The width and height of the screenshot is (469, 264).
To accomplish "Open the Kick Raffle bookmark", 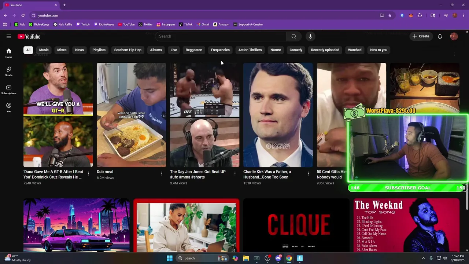I will click(x=63, y=25).
